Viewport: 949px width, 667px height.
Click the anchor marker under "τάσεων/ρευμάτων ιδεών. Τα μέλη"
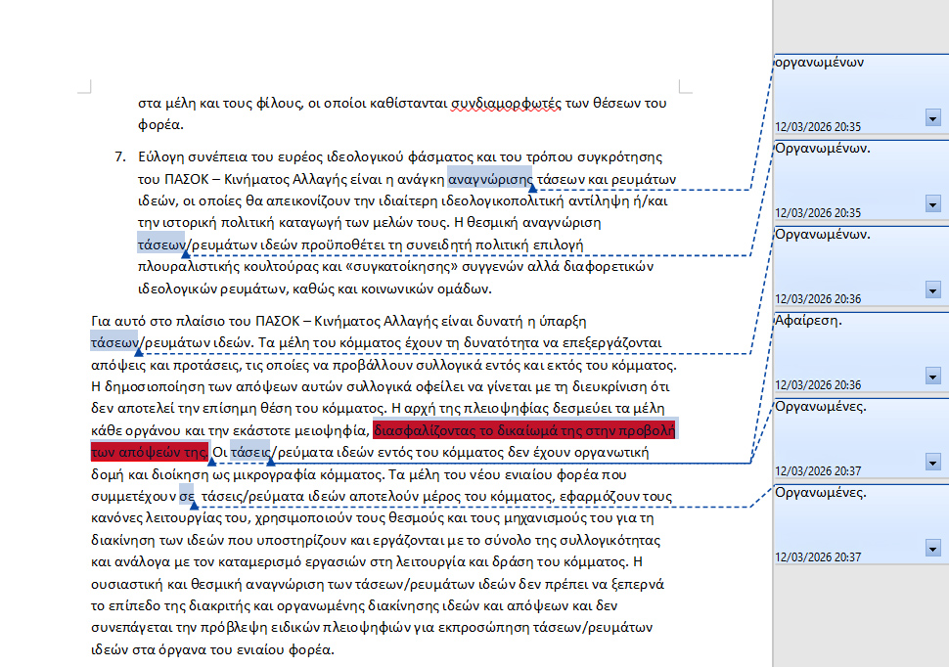pos(138,351)
